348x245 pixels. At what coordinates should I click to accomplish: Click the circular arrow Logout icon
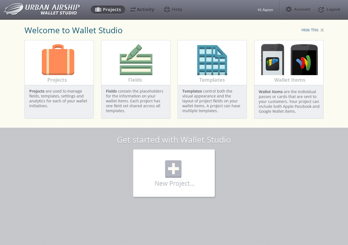(x=321, y=10)
